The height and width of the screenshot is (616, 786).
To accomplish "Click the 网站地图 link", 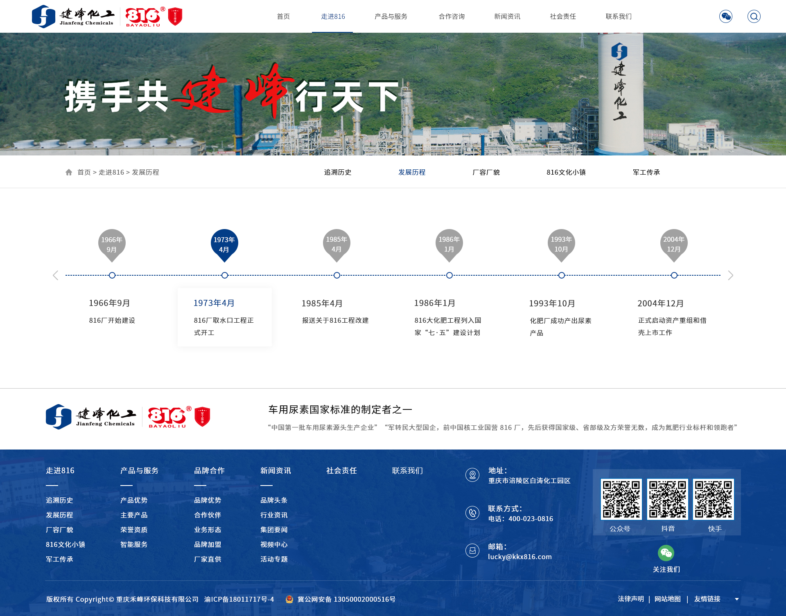I will [668, 599].
